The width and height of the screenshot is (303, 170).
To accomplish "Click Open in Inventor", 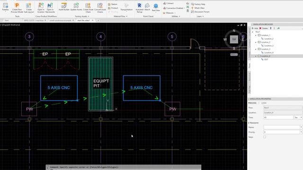I will (41, 8).
